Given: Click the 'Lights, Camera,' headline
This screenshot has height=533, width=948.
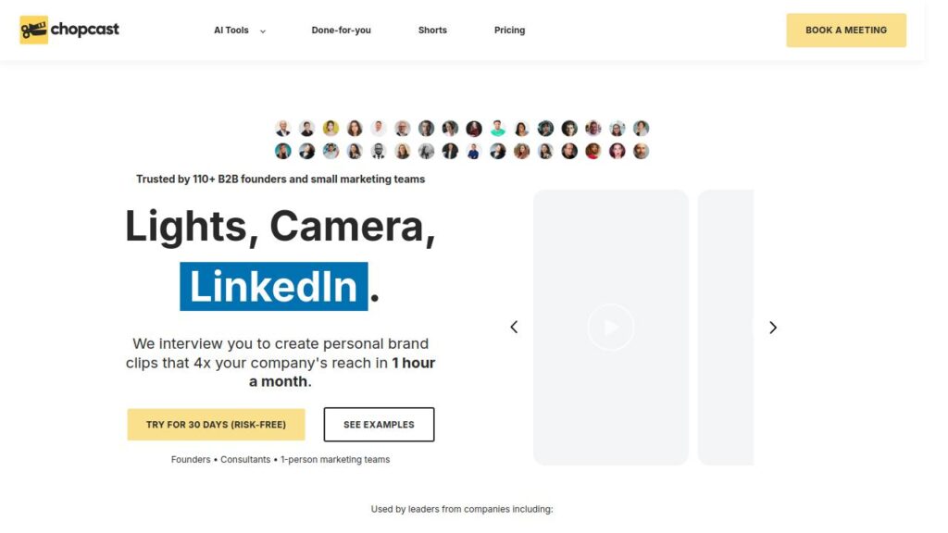Looking at the screenshot, I should [x=281, y=227].
